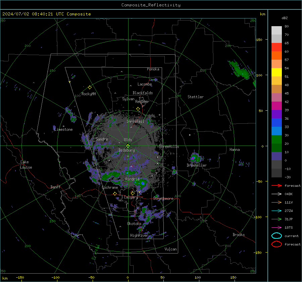Click the Lacombe town label
The width and height of the screenshot is (302, 282).
(145, 84)
